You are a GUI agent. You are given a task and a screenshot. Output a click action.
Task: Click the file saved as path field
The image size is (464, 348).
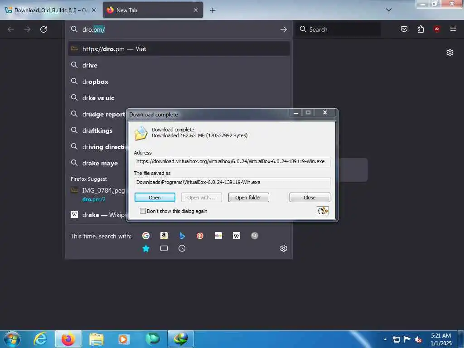pos(232,182)
